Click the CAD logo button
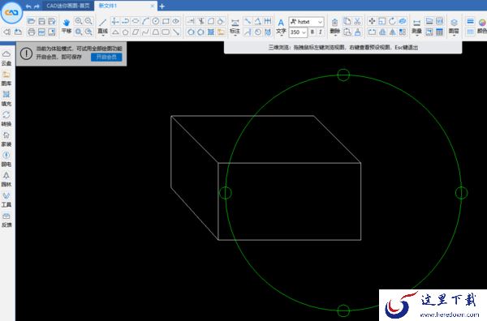The width and height of the screenshot is (487, 321). (11, 13)
